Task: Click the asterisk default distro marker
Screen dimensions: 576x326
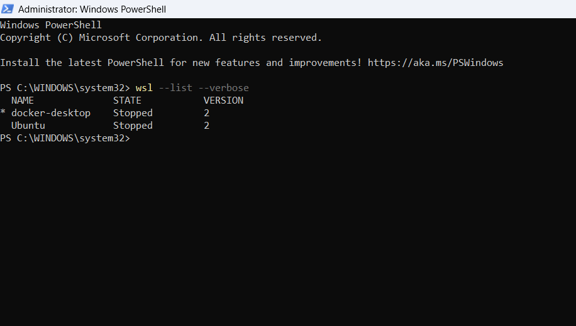Action: [x=3, y=114]
